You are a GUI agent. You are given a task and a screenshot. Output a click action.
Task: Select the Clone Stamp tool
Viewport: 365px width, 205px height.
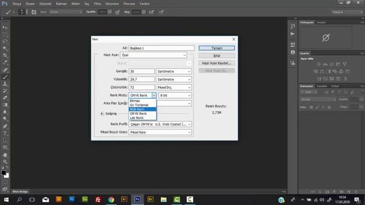[5, 84]
